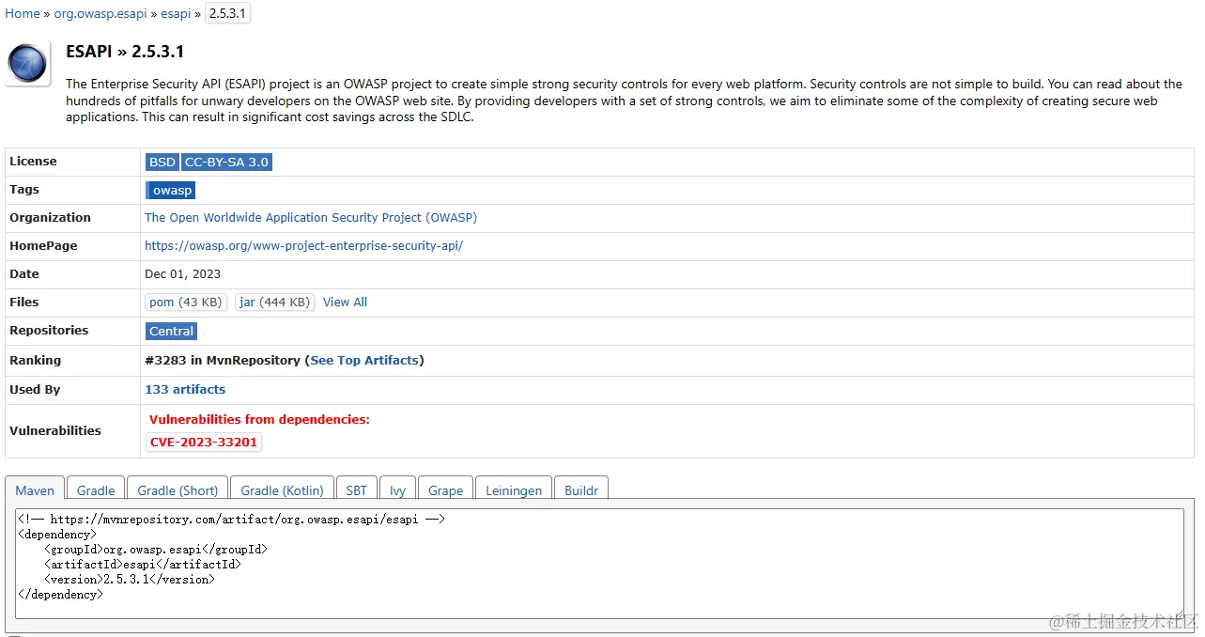Image resolution: width=1205 pixels, height=637 pixels.
Task: Download the jar (444 KB) file
Action: [274, 302]
